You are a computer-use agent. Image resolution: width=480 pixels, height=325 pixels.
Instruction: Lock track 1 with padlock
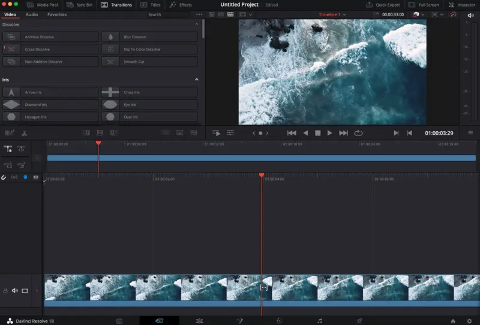[x=5, y=291]
